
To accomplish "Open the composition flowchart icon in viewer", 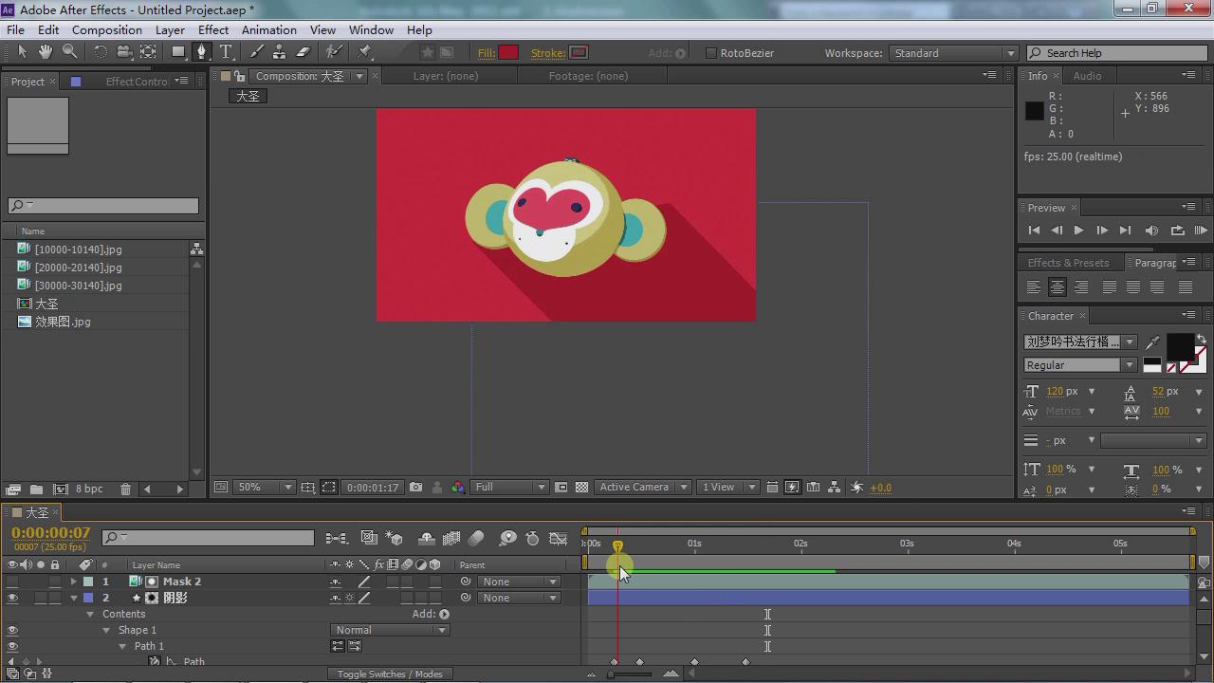I will pyautogui.click(x=834, y=488).
